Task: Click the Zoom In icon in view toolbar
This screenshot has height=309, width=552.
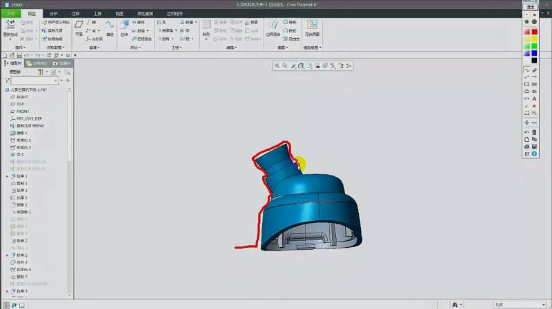Action: click(277, 65)
